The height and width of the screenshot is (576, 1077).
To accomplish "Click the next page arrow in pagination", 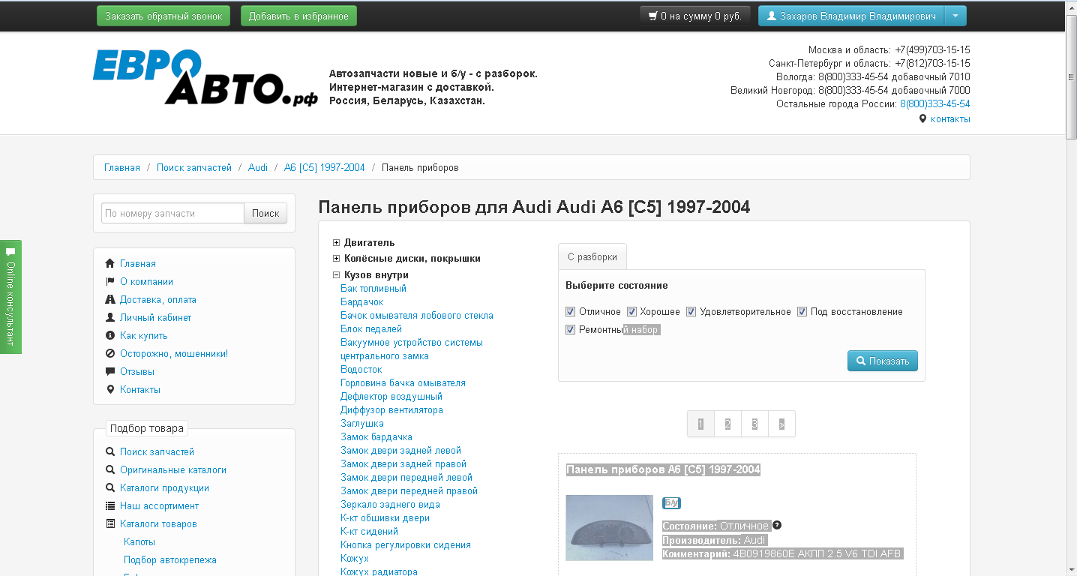I will tap(781, 424).
